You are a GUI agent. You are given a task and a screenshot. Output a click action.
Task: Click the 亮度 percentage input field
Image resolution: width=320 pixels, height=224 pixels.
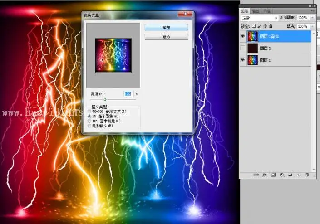tap(128, 93)
